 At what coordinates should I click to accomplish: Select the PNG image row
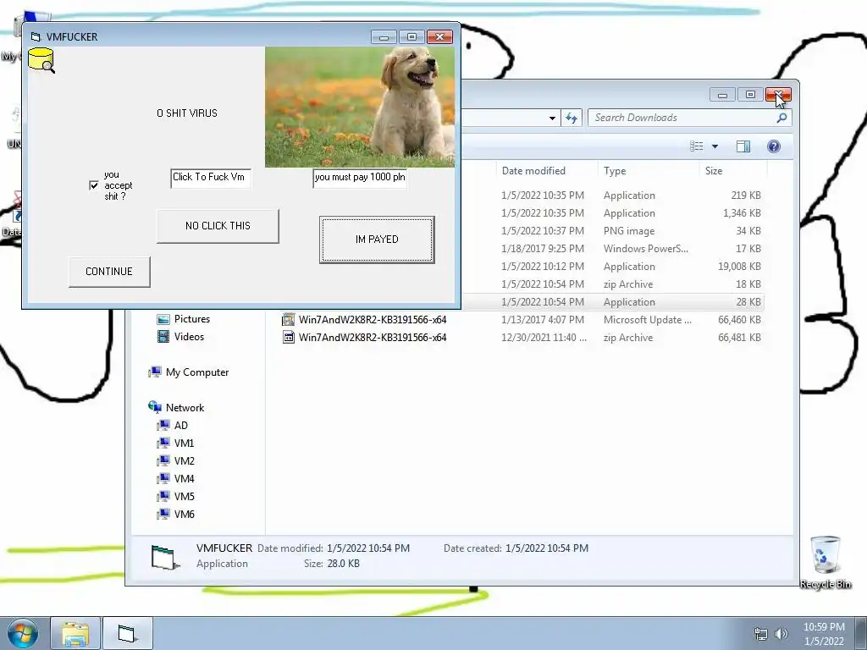click(614, 231)
